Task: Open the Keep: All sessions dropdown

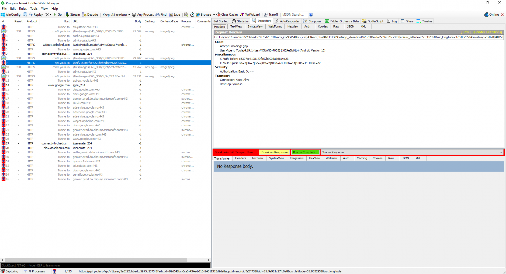Action: pyautogui.click(x=116, y=15)
